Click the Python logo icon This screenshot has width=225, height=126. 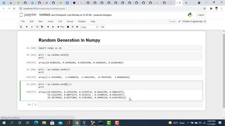(190, 15)
